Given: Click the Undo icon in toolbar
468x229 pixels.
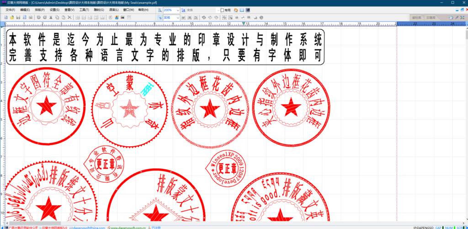Looking at the screenshot, I should click(x=38, y=17).
